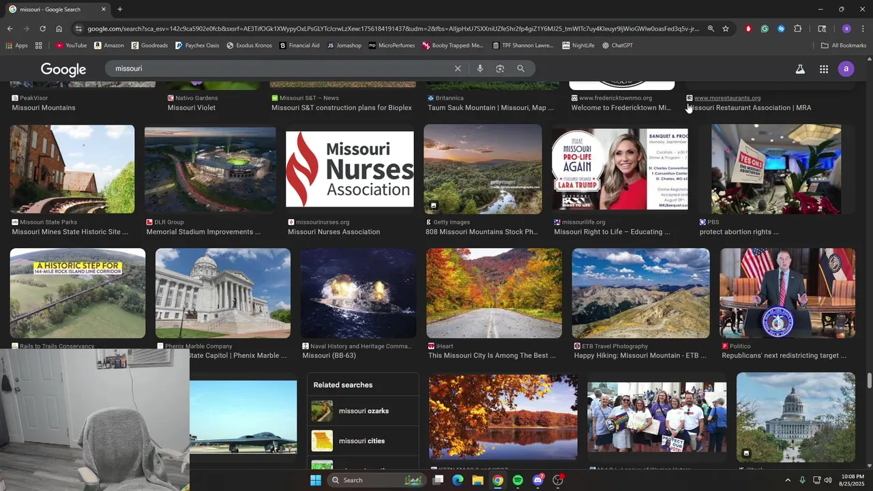Open the Happy Hiking Missouri Mountain image
The image size is (873, 491).
(641, 293)
